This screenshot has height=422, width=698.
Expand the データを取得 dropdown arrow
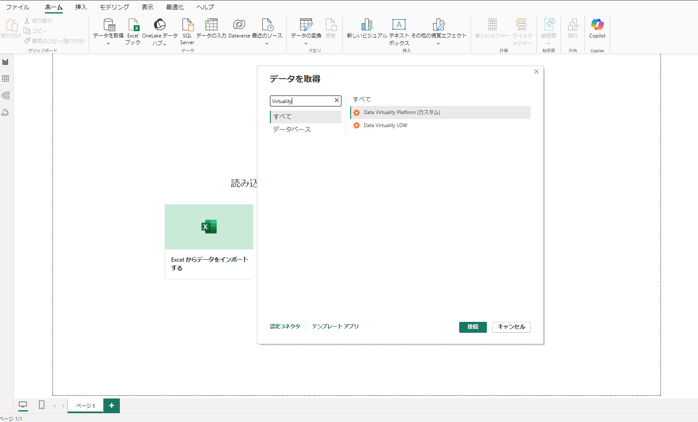pyautogui.click(x=108, y=43)
